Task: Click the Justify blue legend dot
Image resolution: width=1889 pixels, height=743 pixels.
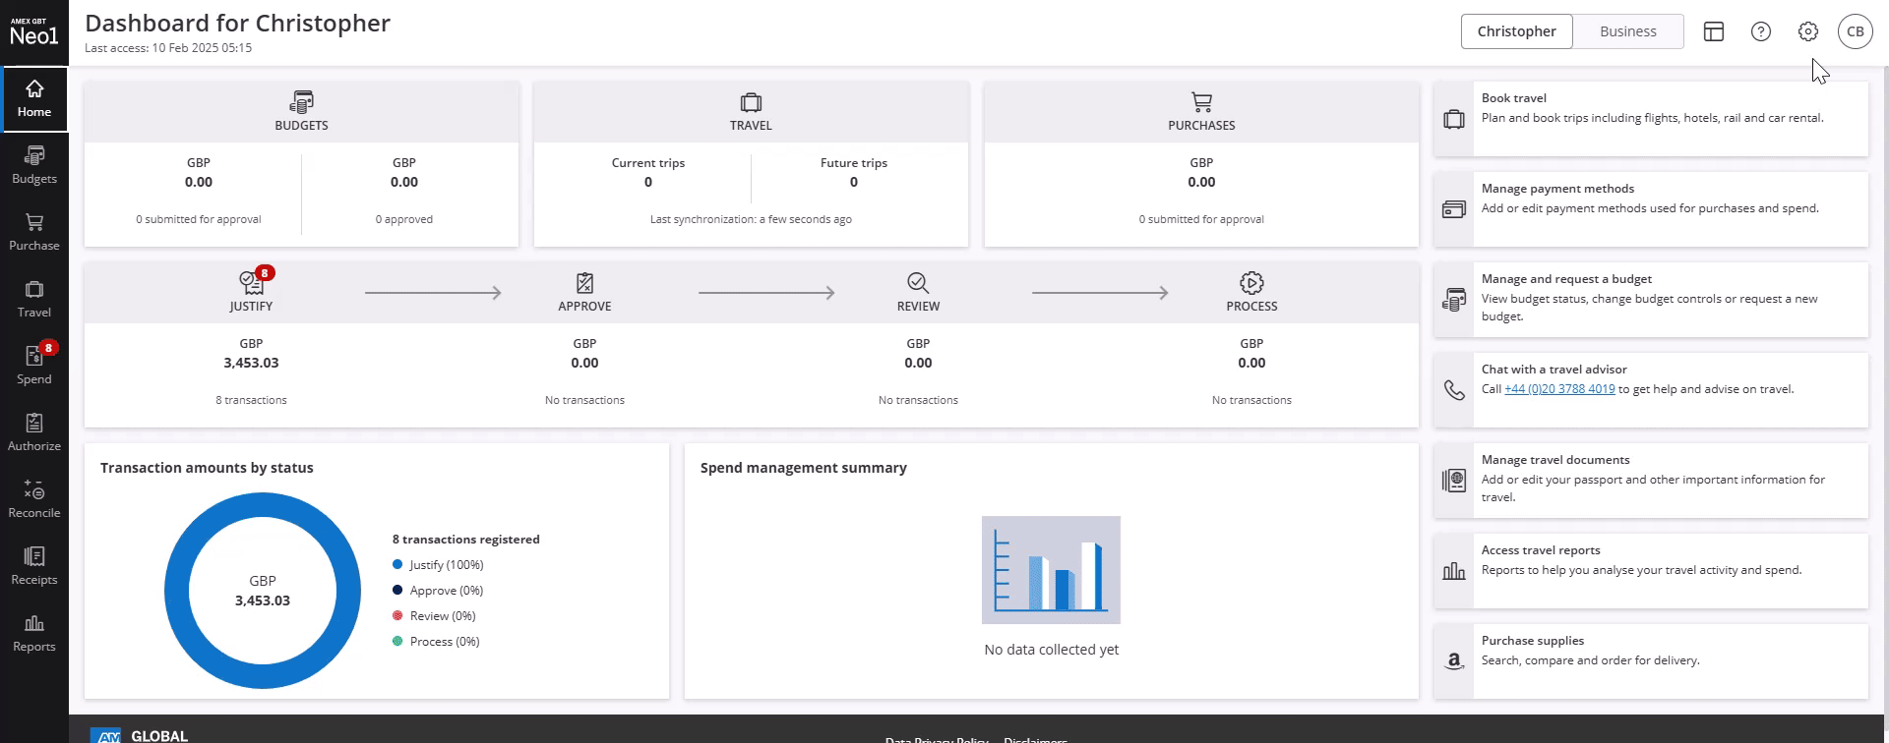Action: point(397,564)
